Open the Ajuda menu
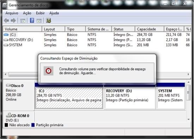This screenshot has height=139, width=194. coord(54,13)
